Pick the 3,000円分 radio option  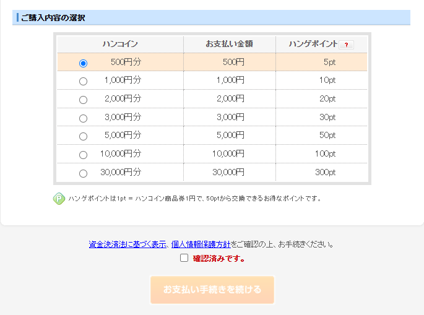pyautogui.click(x=84, y=118)
